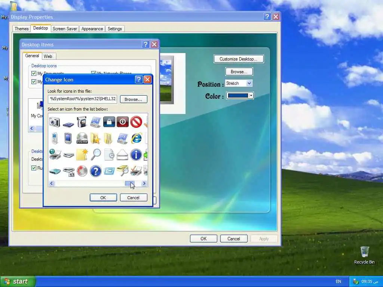
Task: Select the red power shutdown icon
Action: click(122, 122)
